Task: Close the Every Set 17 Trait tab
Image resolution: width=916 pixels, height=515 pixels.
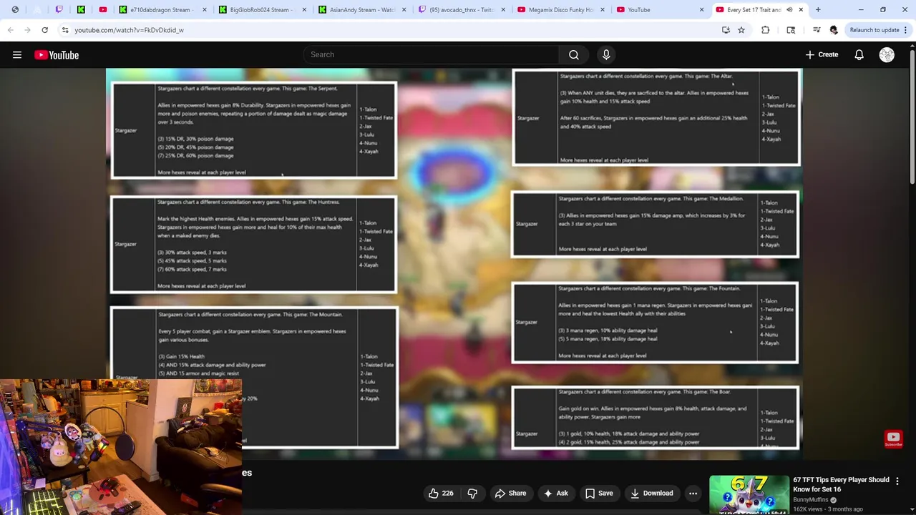Action: pyautogui.click(x=801, y=10)
